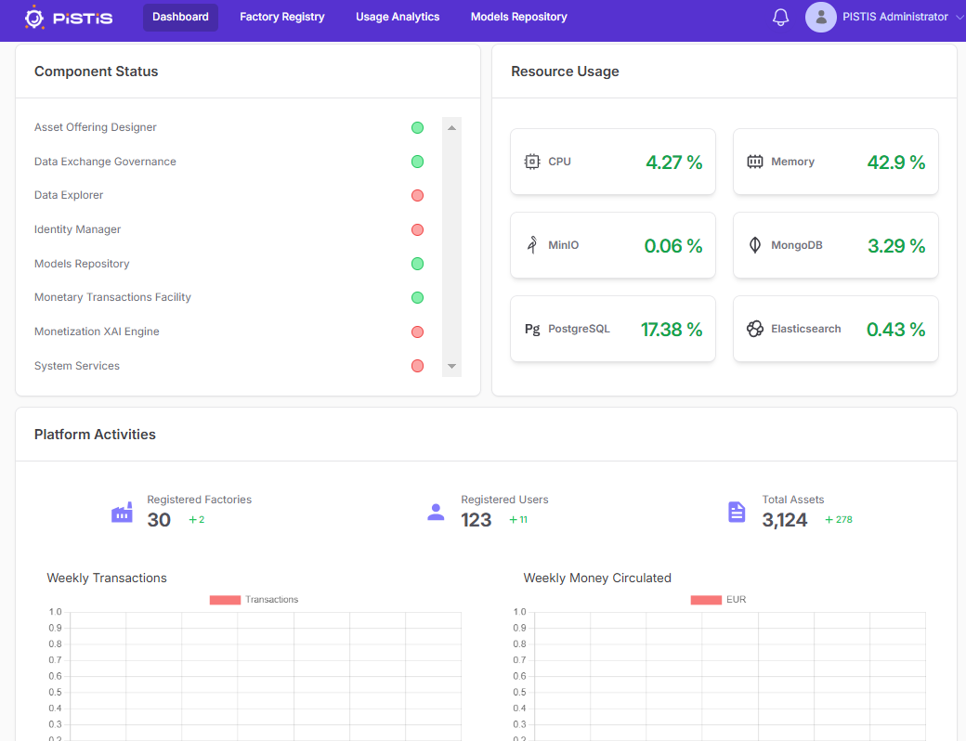The width and height of the screenshot is (966, 741).
Task: Click component list scroll up arrow
Action: point(451,127)
